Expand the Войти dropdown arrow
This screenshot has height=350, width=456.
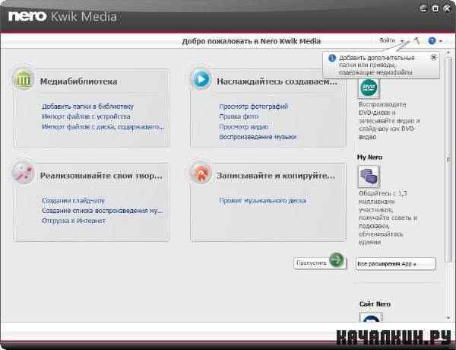point(403,41)
